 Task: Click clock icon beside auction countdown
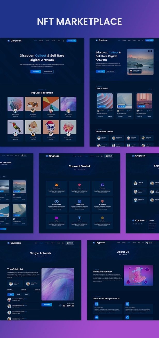tap(60, 305)
